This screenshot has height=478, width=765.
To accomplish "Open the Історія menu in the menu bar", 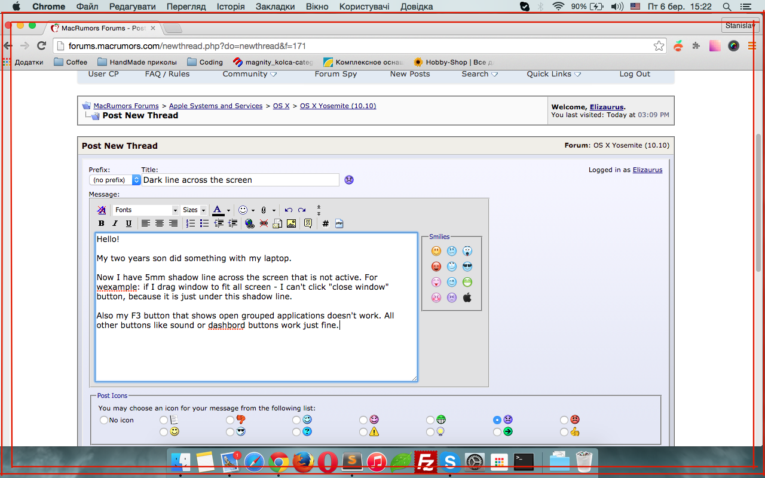I will (x=231, y=7).
